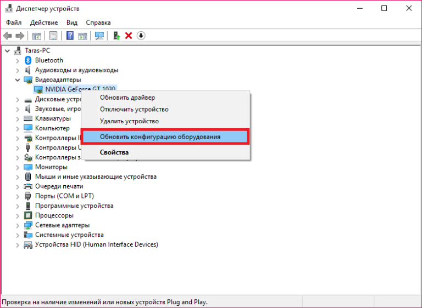Click the network icon beside Сетевые адаптеры
Image resolution: width=422 pixels, height=308 pixels.
click(x=28, y=225)
